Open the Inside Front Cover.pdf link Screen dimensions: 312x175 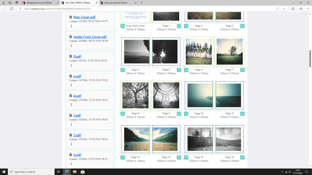coord(90,37)
